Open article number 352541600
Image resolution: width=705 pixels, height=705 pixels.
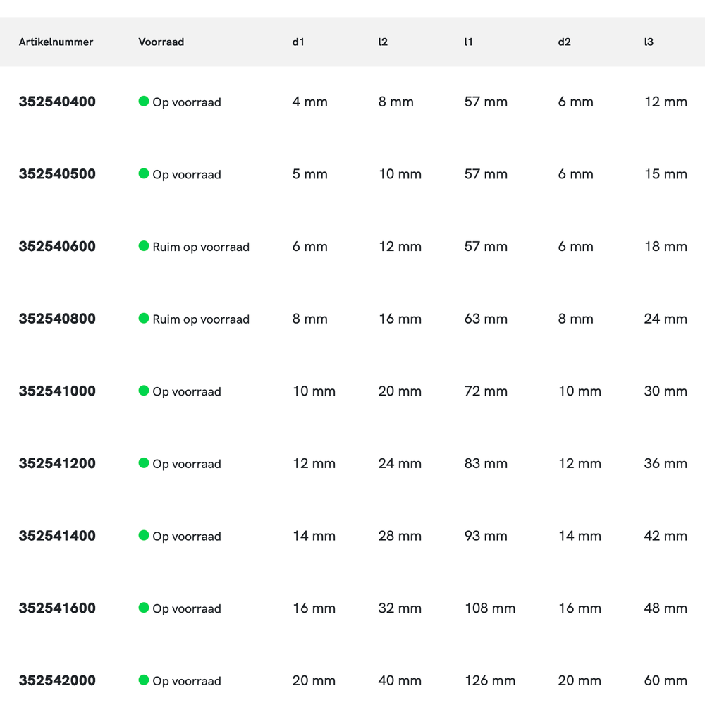pyautogui.click(x=57, y=608)
